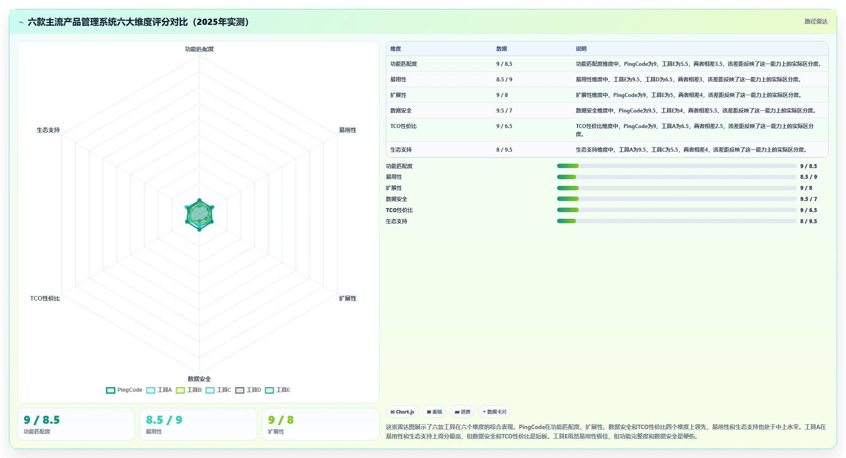Toggle the PingCode dataset in the legend
Screen dimensions: 846x458
pyautogui.click(x=124, y=390)
